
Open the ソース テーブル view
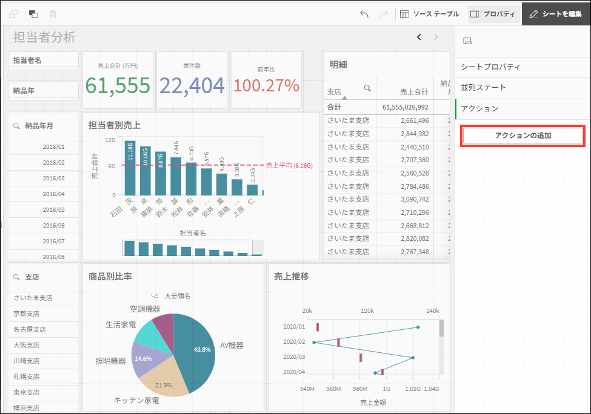(429, 14)
